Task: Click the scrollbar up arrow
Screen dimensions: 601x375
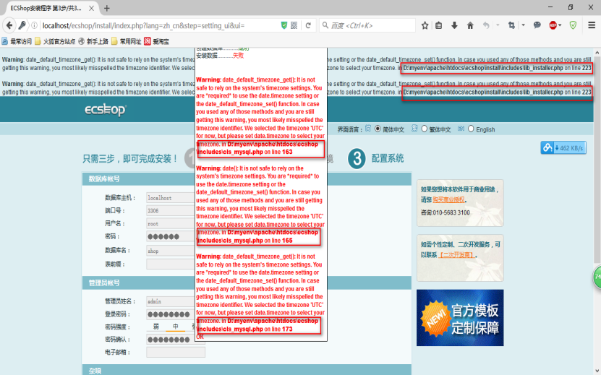Action: point(597,52)
